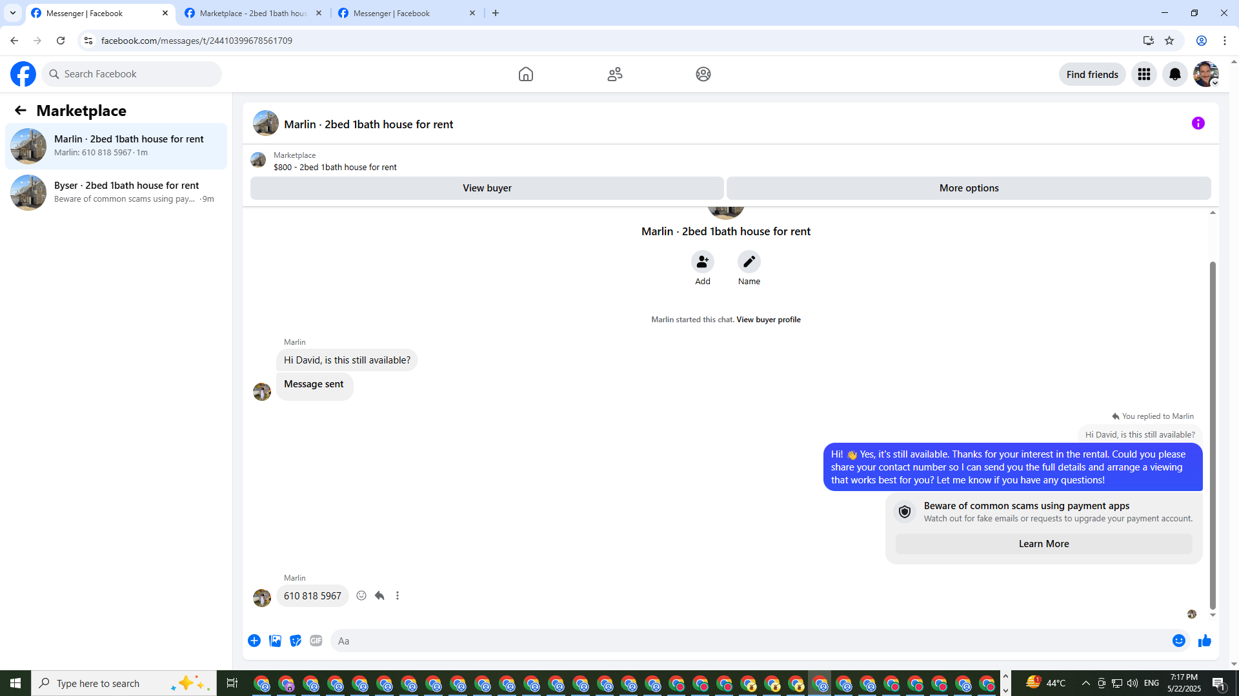
Task: Click the Aa message input field
Action: [751, 641]
